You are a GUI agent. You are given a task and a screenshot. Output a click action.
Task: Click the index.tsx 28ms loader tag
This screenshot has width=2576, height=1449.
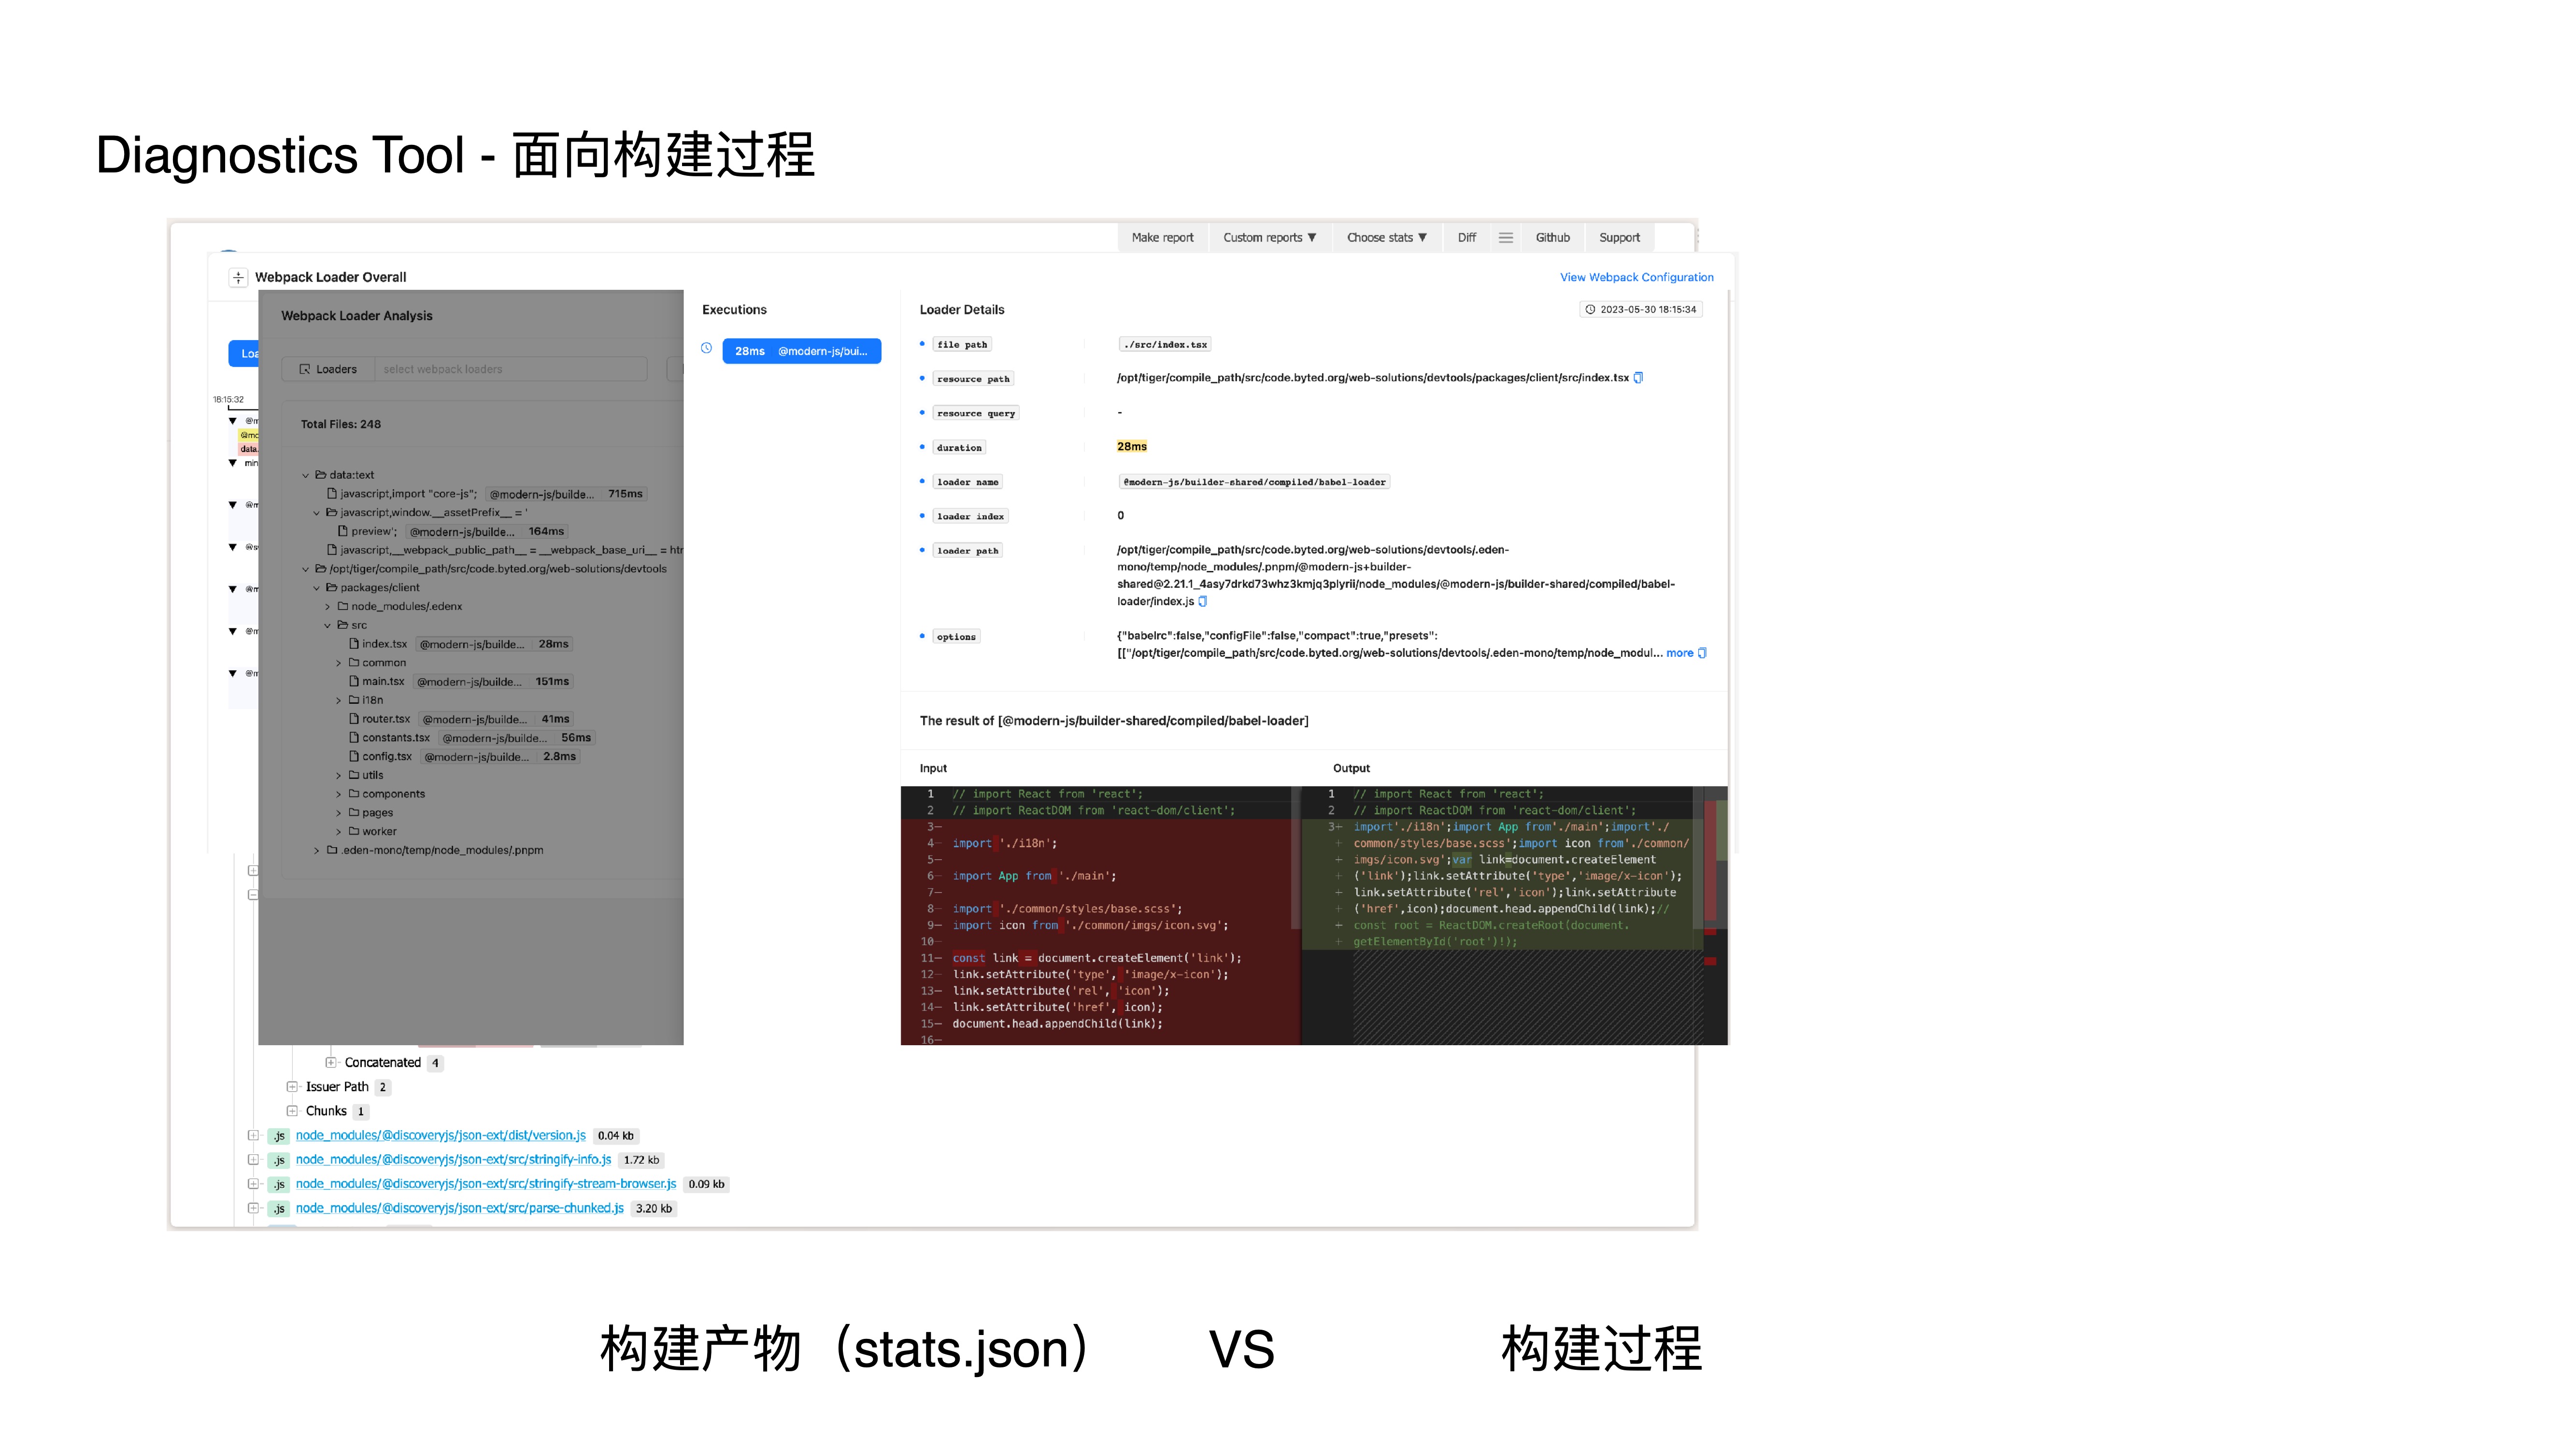(x=494, y=644)
